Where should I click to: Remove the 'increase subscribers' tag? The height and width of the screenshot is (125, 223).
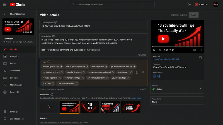tap(62, 72)
